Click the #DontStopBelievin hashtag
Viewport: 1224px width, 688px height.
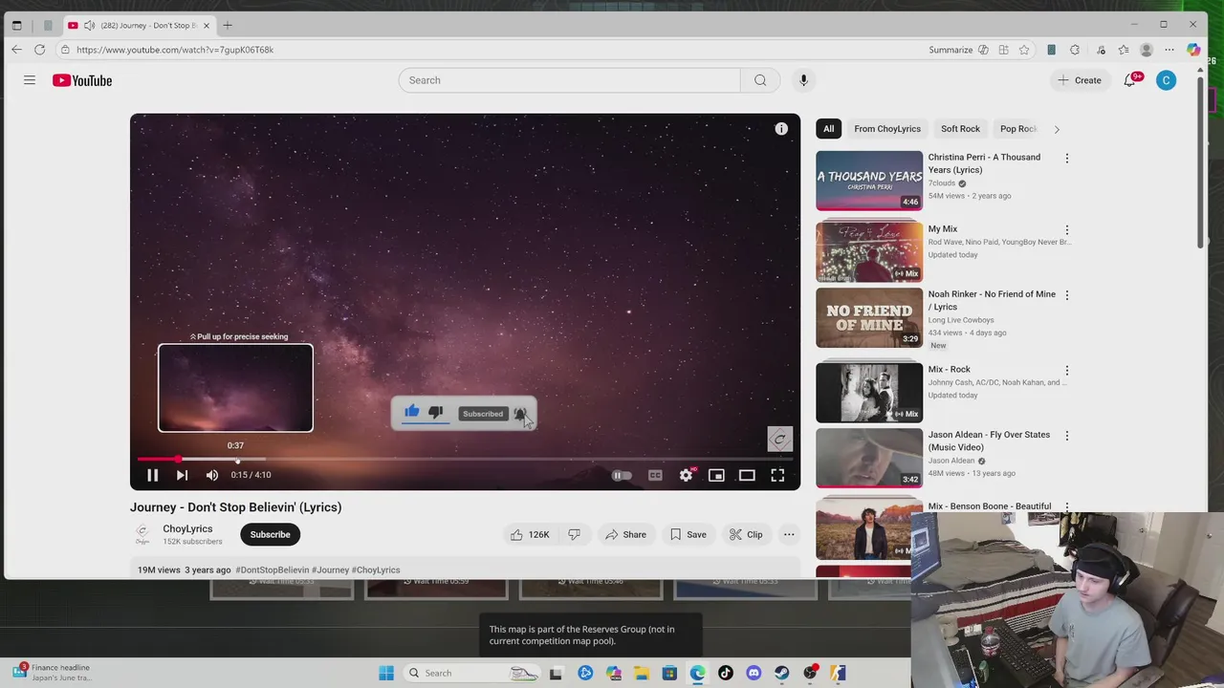pyautogui.click(x=273, y=570)
